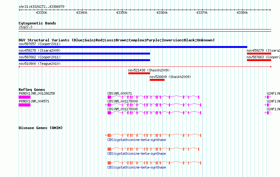Click the thin nsv510800 Teague2010 variant line
The width and height of the screenshot is (280, 177).
tap(145, 67)
